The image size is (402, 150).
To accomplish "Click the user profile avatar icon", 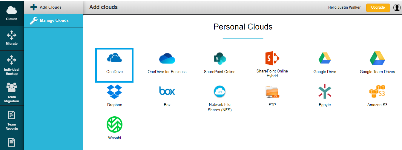I will click(x=397, y=7).
